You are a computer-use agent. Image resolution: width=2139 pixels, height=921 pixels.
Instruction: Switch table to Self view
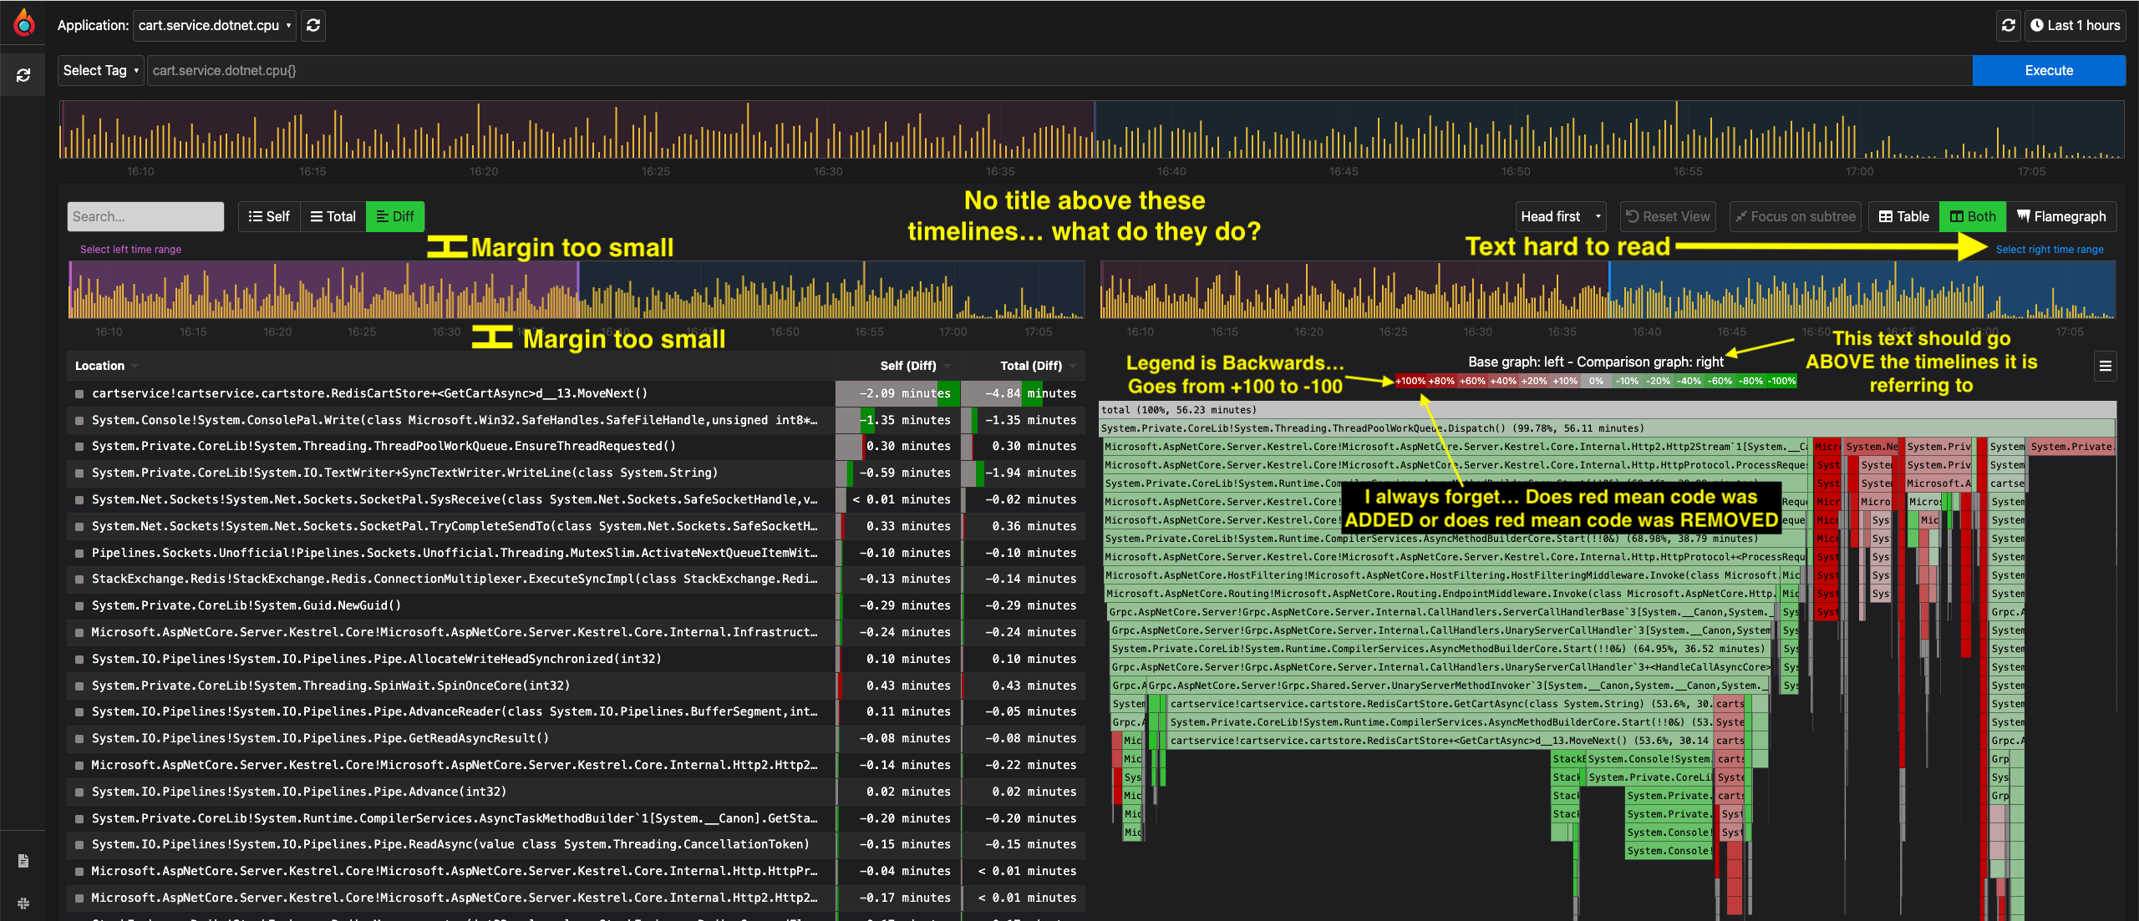click(x=269, y=216)
